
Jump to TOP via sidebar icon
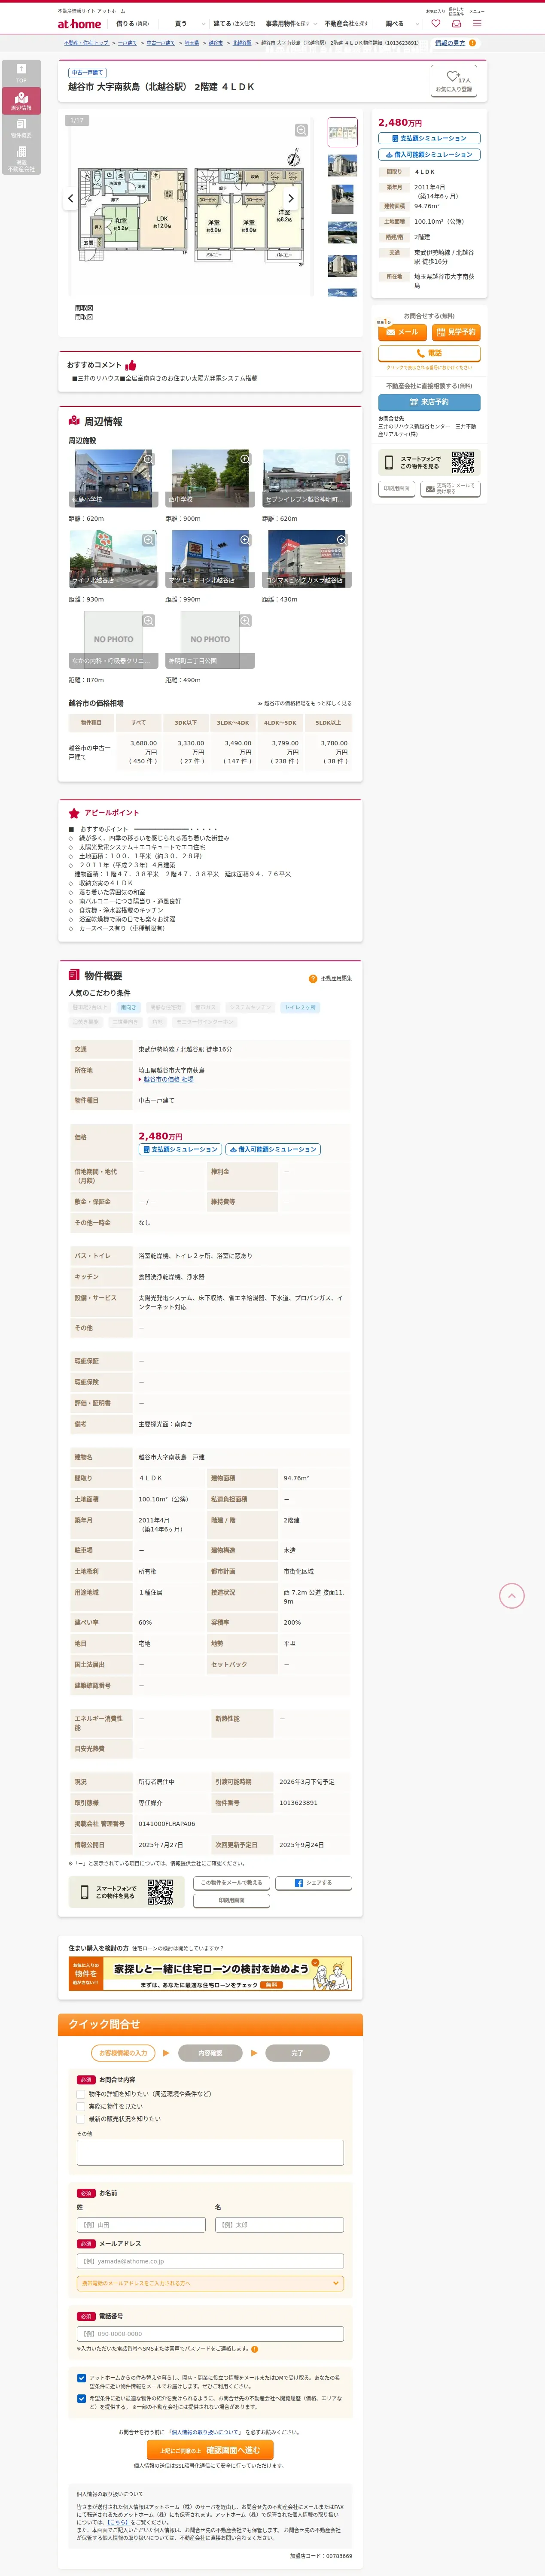pyautogui.click(x=21, y=72)
